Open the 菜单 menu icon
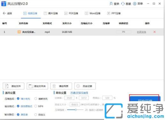Image resolution: width=165 pixels, height=120 pixels. tap(135, 4)
